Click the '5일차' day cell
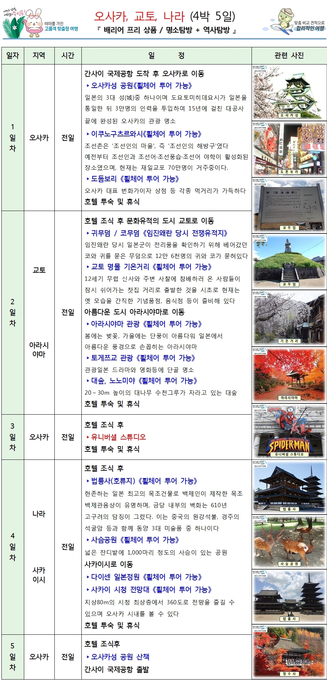 pyautogui.click(x=13, y=656)
